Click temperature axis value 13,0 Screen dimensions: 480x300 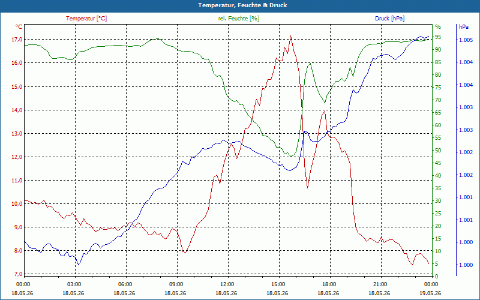[x=17, y=133]
